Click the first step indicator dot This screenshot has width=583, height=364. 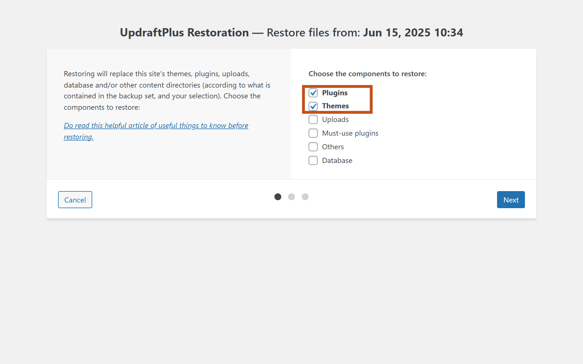click(x=278, y=197)
